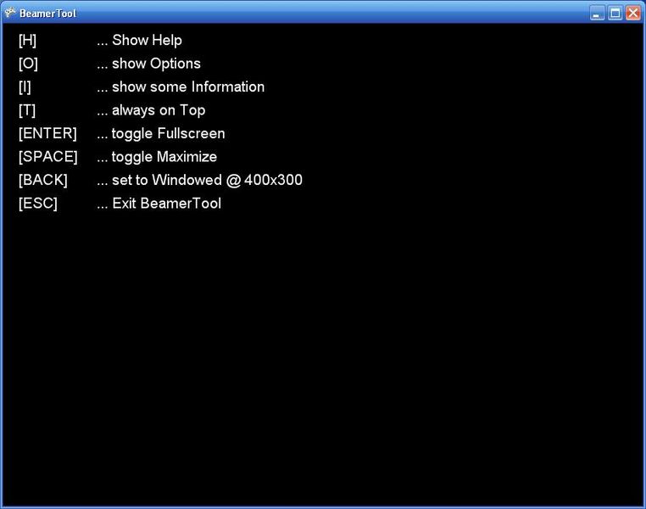Click the [T] key label
The image size is (646, 509).
[x=27, y=110]
